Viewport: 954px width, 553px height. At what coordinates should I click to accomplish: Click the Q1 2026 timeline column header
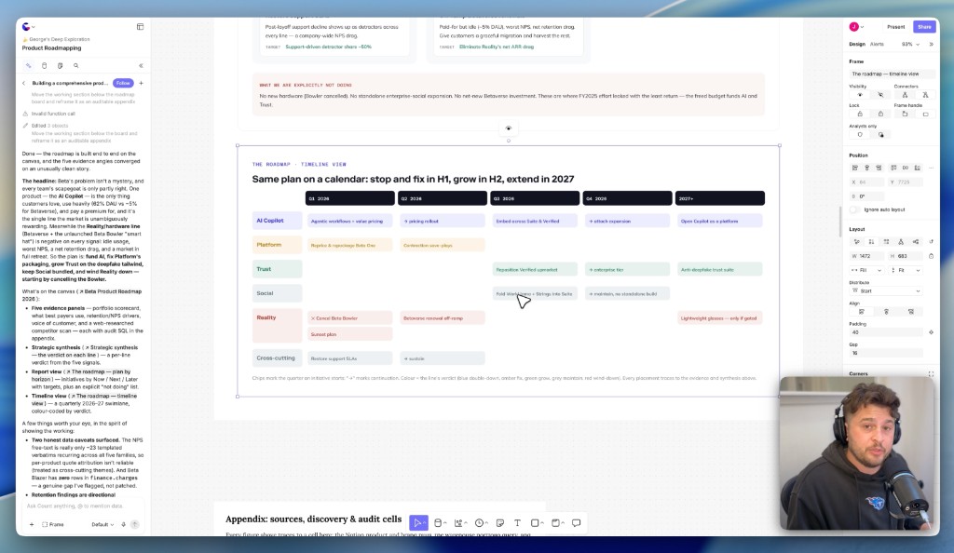pos(350,198)
